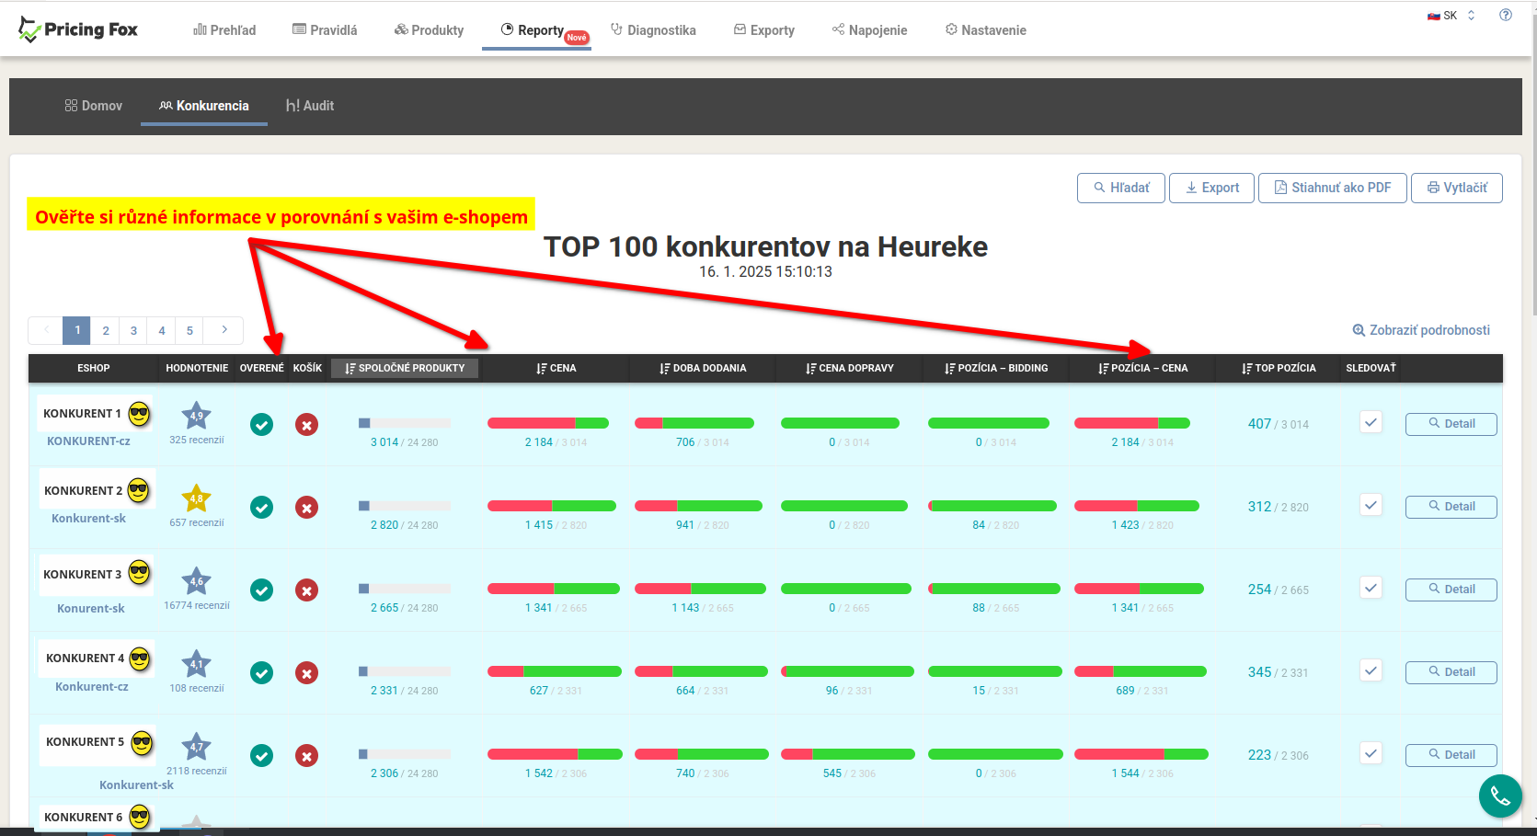Open the Diagnostika menu
The image size is (1537, 836).
[653, 30]
